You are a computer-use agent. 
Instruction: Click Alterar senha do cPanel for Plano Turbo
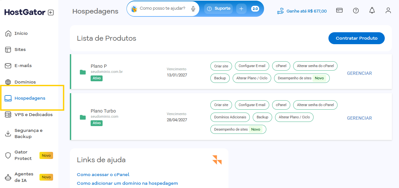point(315,105)
